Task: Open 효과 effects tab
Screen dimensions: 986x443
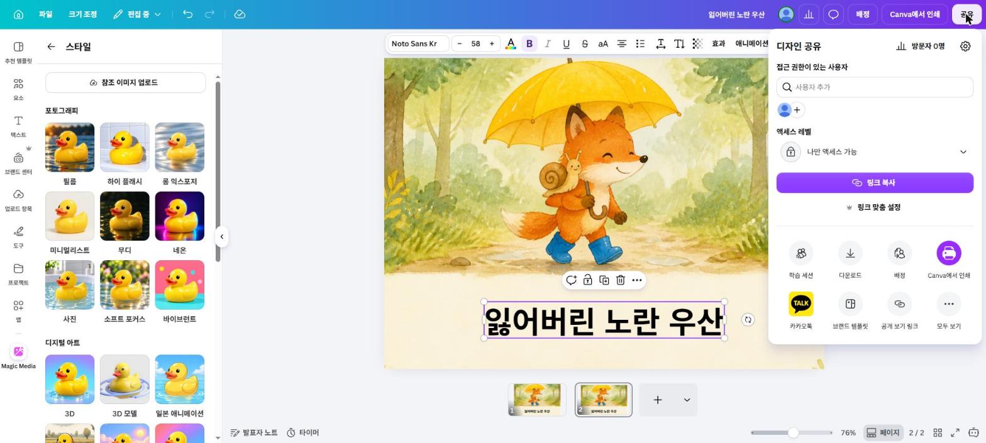Action: point(718,43)
